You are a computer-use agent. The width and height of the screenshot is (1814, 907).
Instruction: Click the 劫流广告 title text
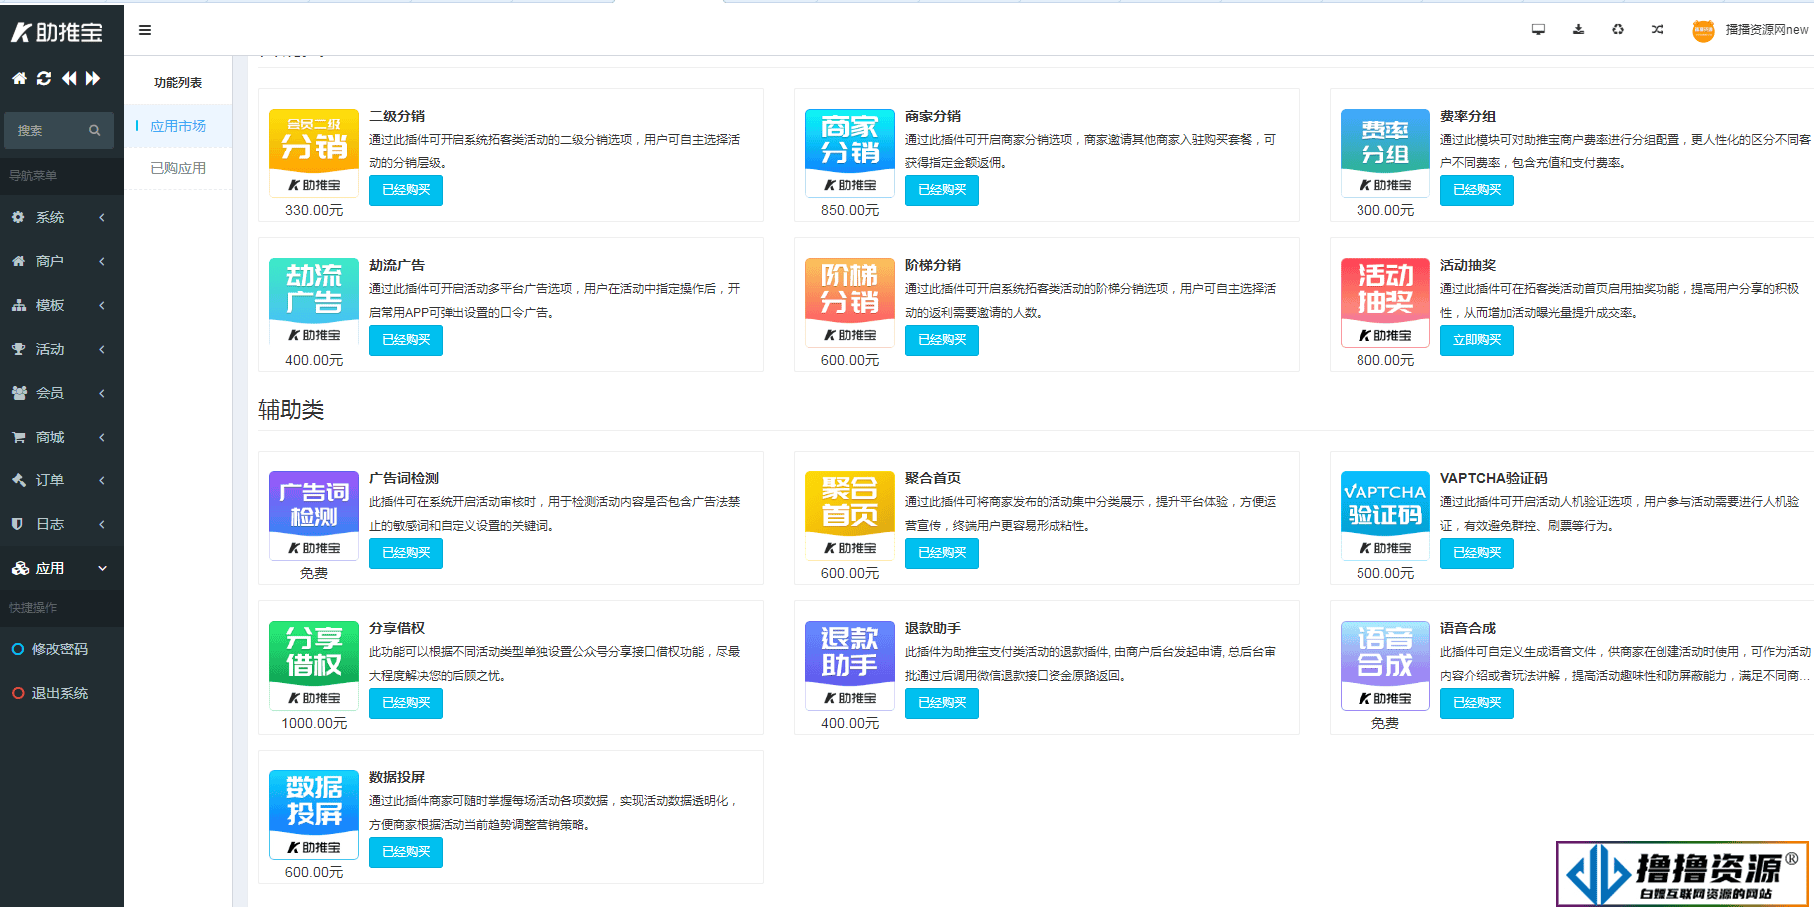(397, 265)
